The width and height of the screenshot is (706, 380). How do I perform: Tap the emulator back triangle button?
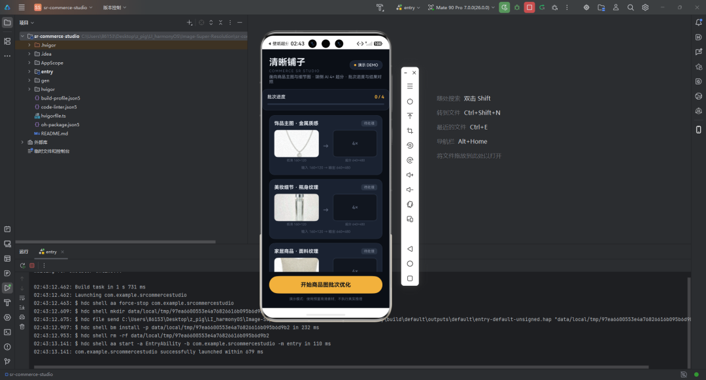(x=410, y=249)
